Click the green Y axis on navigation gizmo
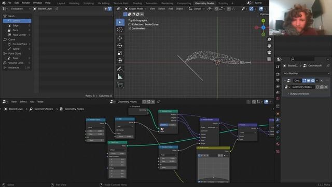 [263, 21]
